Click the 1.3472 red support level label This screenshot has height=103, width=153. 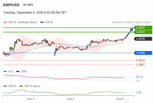(x=140, y=60)
